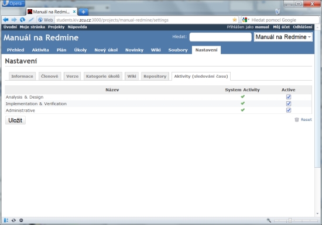Click the Úvodní top menu link
Viewport: 322px width, 225px height.
click(x=10, y=27)
